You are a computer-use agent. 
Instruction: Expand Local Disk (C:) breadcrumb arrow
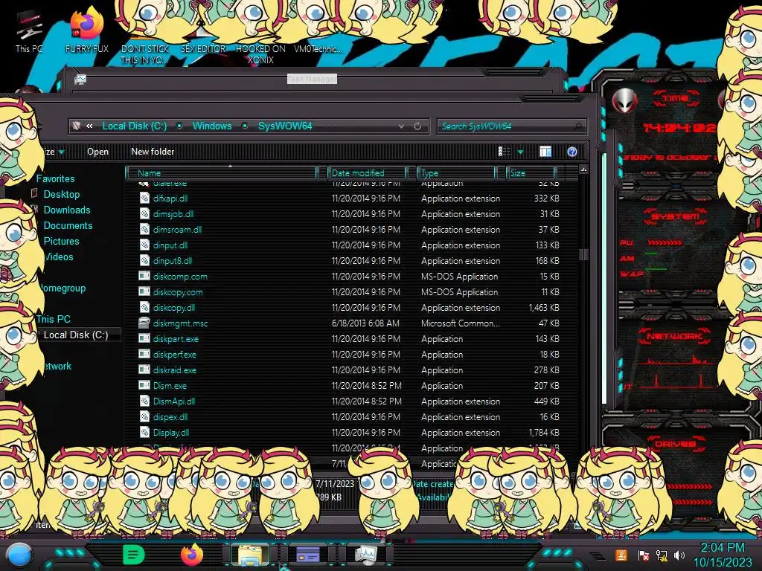179,126
